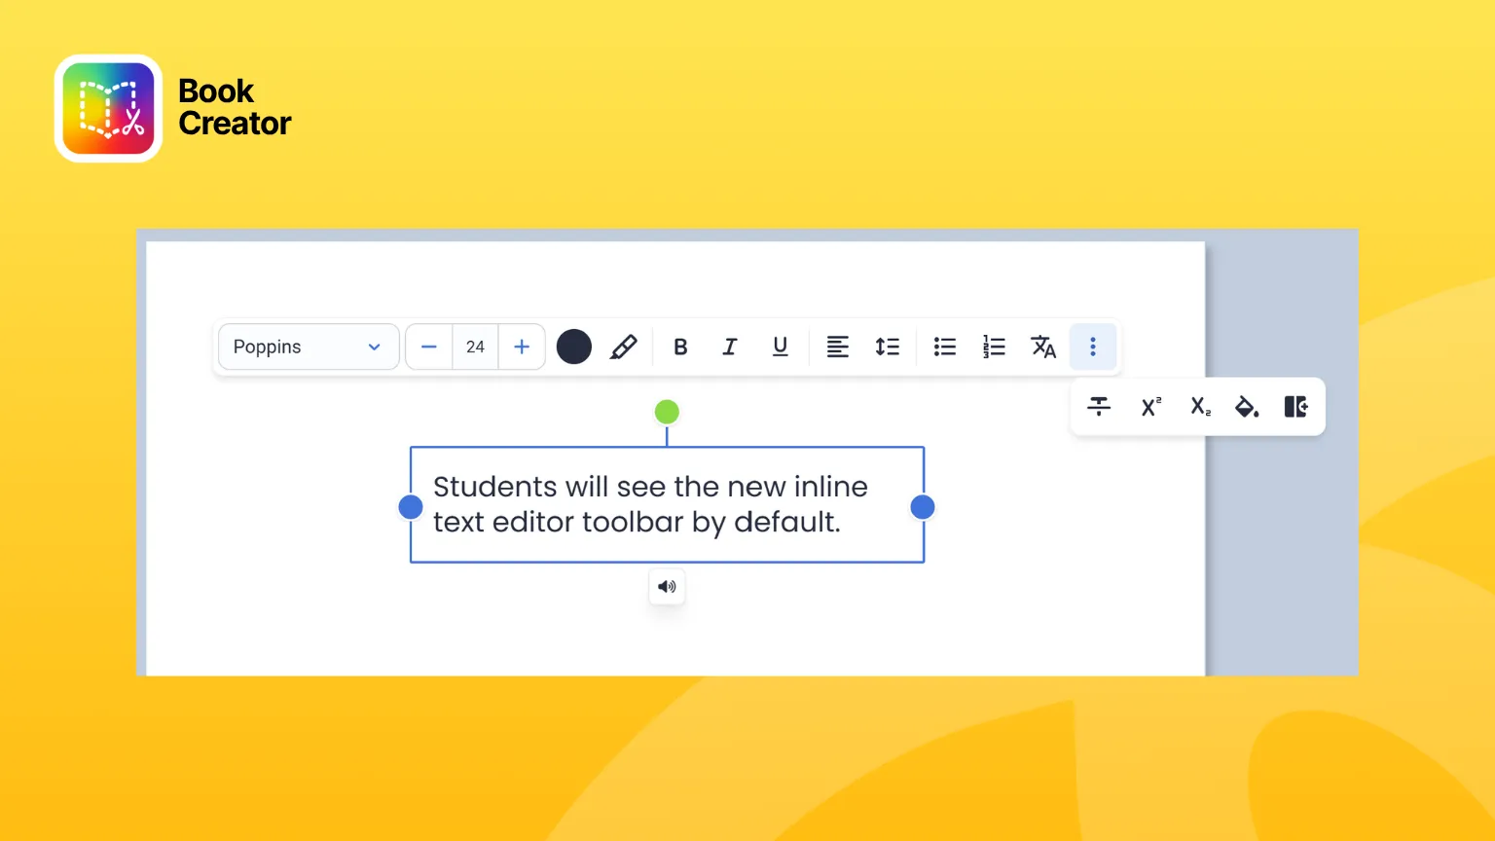Open the Poppins font dropdown
Screen dimensions: 1495x841
click(309, 347)
